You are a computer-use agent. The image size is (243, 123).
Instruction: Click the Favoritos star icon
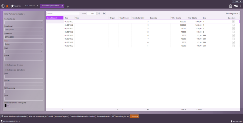tap(12, 6)
